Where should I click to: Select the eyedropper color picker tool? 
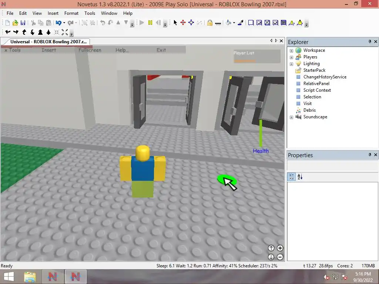[241, 23]
